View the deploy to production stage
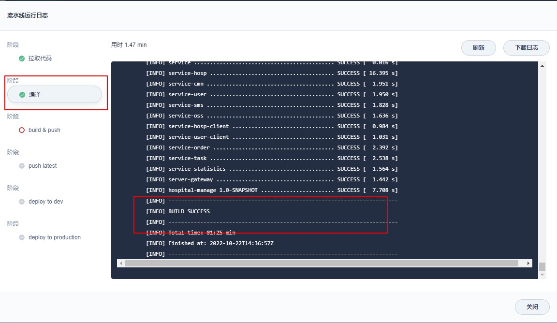Viewport: 557px width, 323px height. (54, 237)
